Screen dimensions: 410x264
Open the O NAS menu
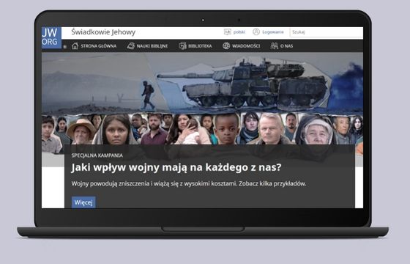286,46
